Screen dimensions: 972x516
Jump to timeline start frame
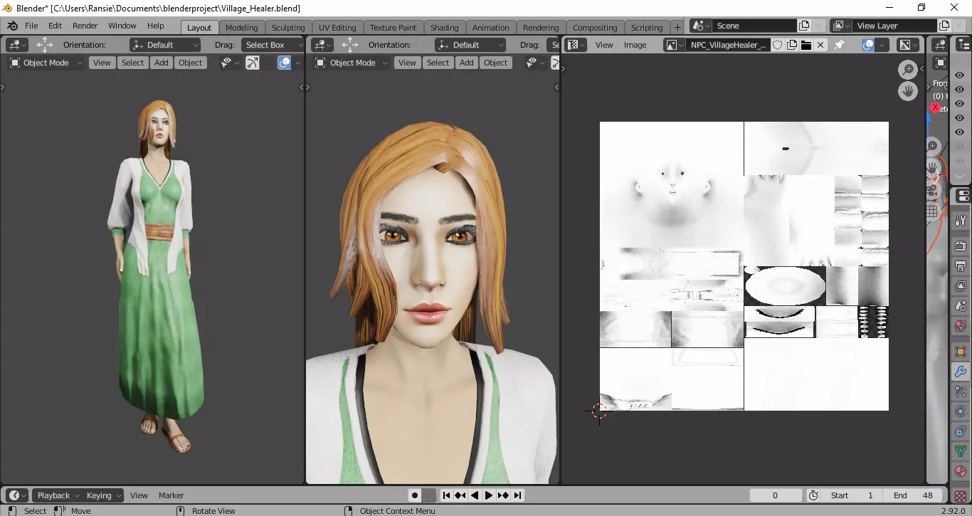coord(446,495)
